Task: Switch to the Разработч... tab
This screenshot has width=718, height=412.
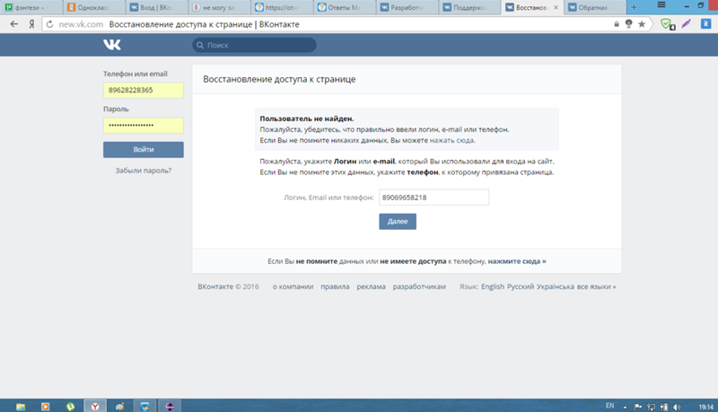Action: click(x=407, y=7)
